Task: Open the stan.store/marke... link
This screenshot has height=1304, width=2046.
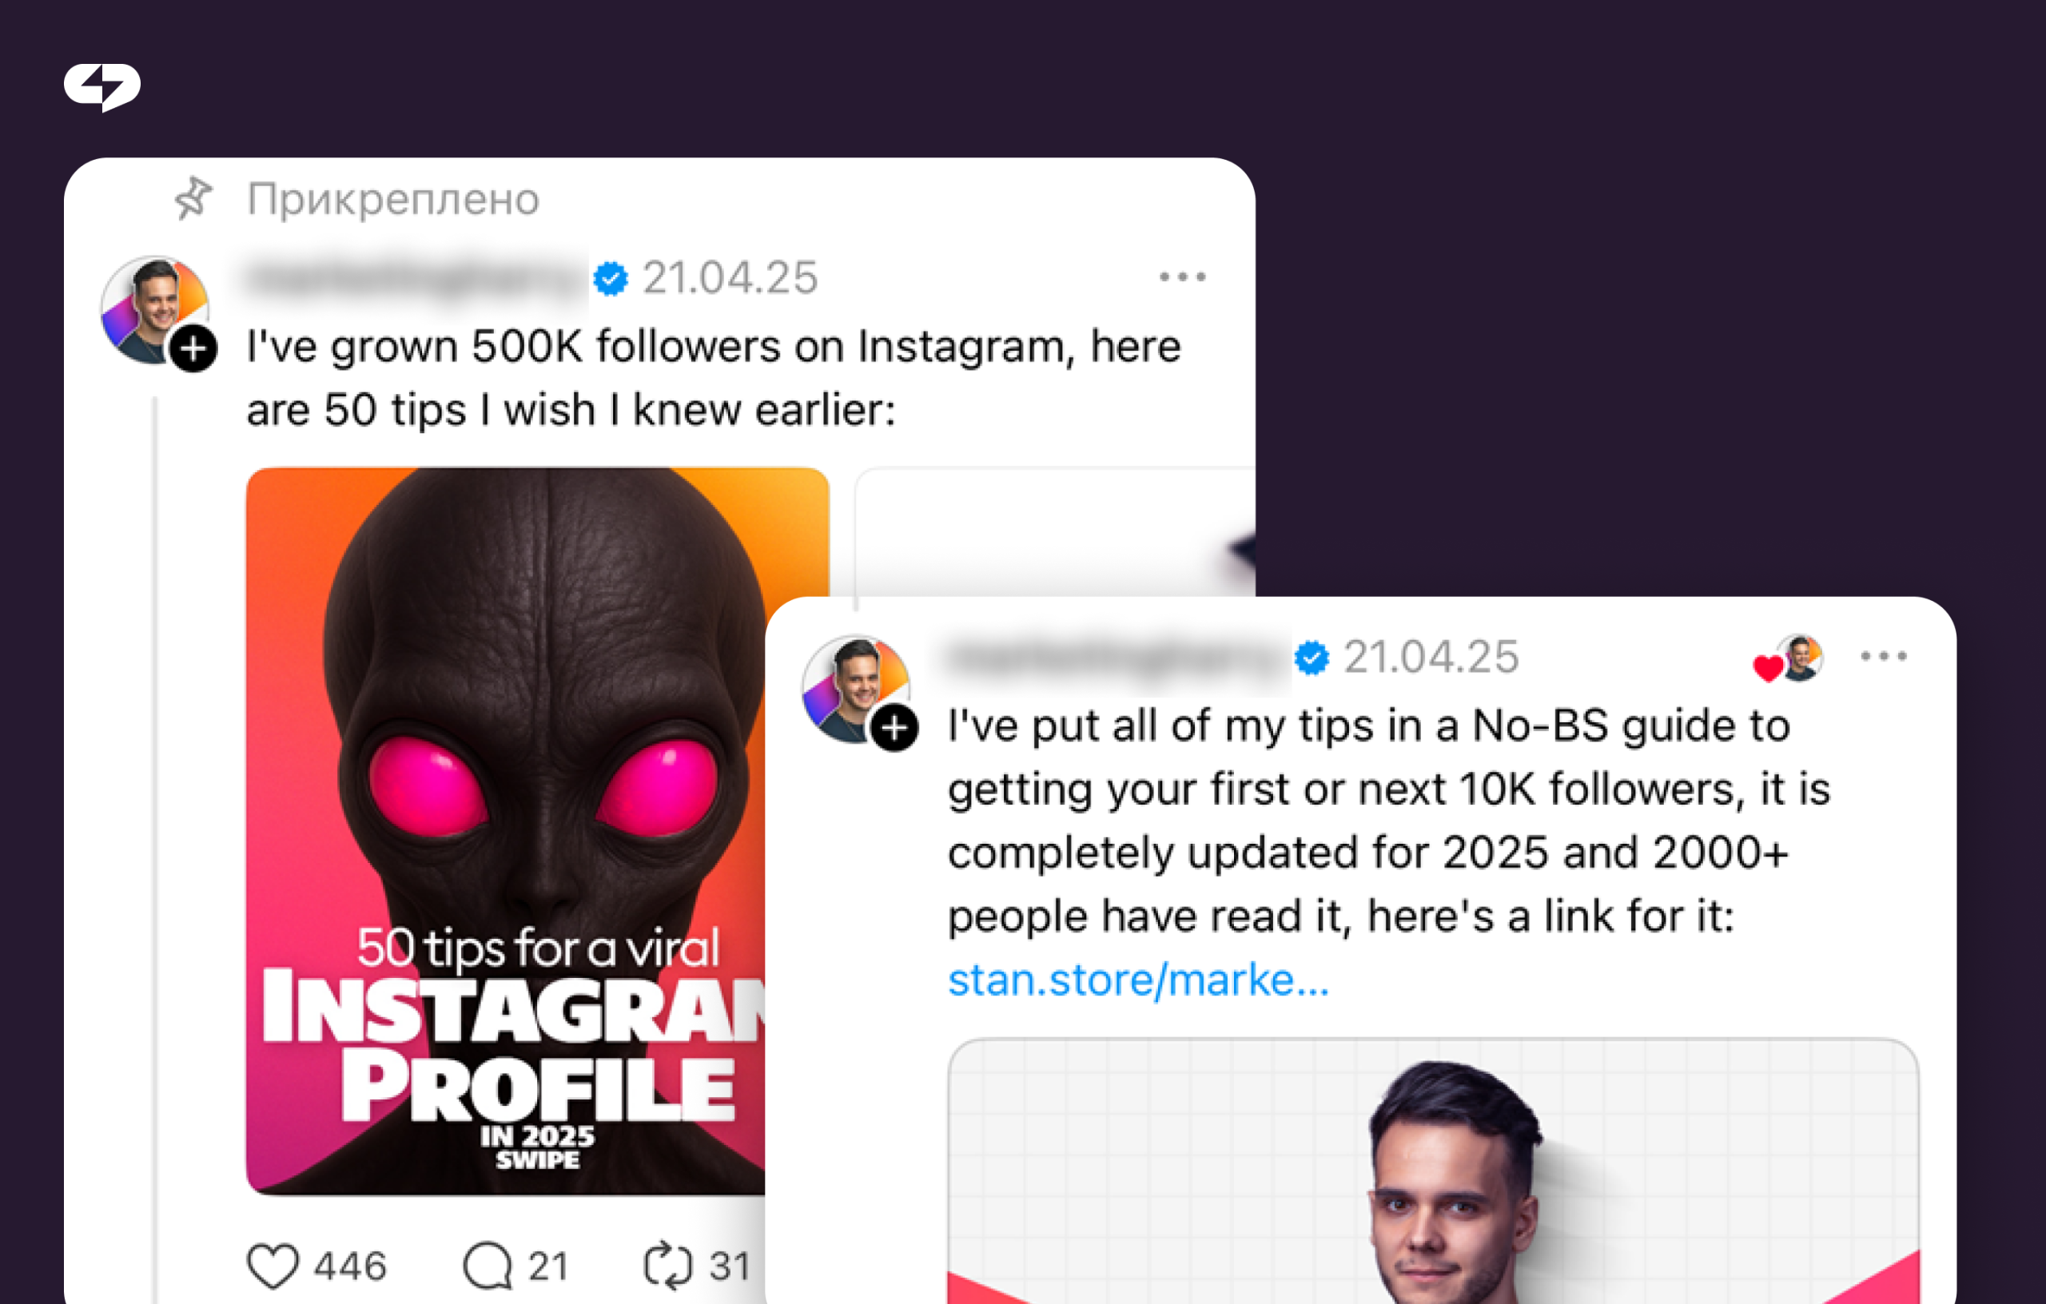Action: click(x=1139, y=980)
